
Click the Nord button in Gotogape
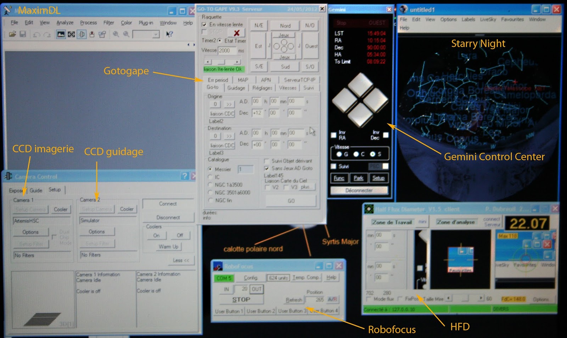pyautogui.click(x=285, y=26)
